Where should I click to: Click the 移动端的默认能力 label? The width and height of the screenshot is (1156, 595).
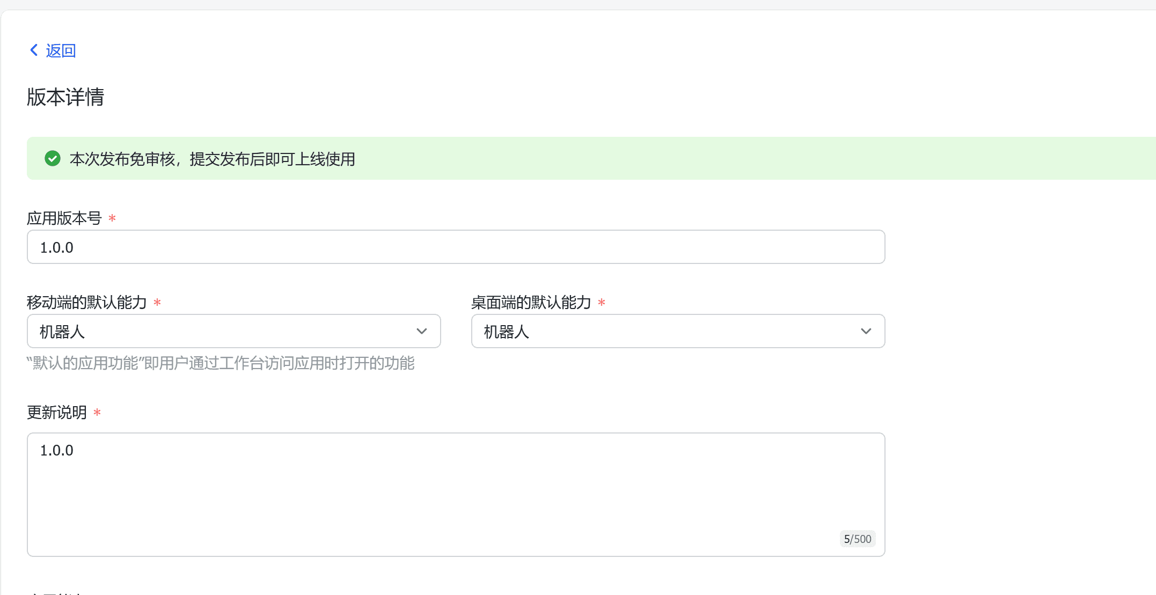(87, 303)
